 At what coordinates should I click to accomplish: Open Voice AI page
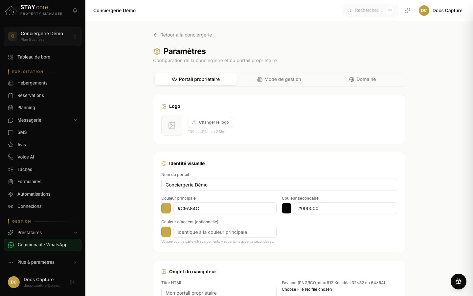(x=43, y=157)
